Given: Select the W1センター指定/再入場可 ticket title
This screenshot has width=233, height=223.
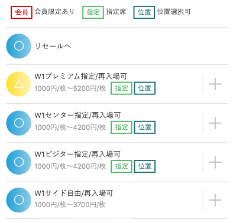Looking at the screenshot, I should click(x=77, y=115).
